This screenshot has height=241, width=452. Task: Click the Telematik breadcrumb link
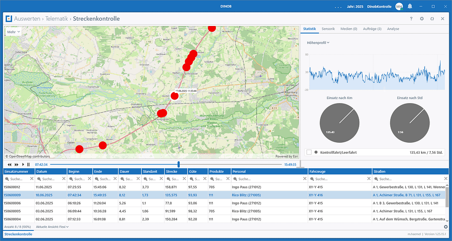click(57, 19)
